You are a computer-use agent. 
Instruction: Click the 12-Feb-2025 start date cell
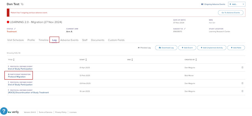pyautogui.click(x=85, y=75)
